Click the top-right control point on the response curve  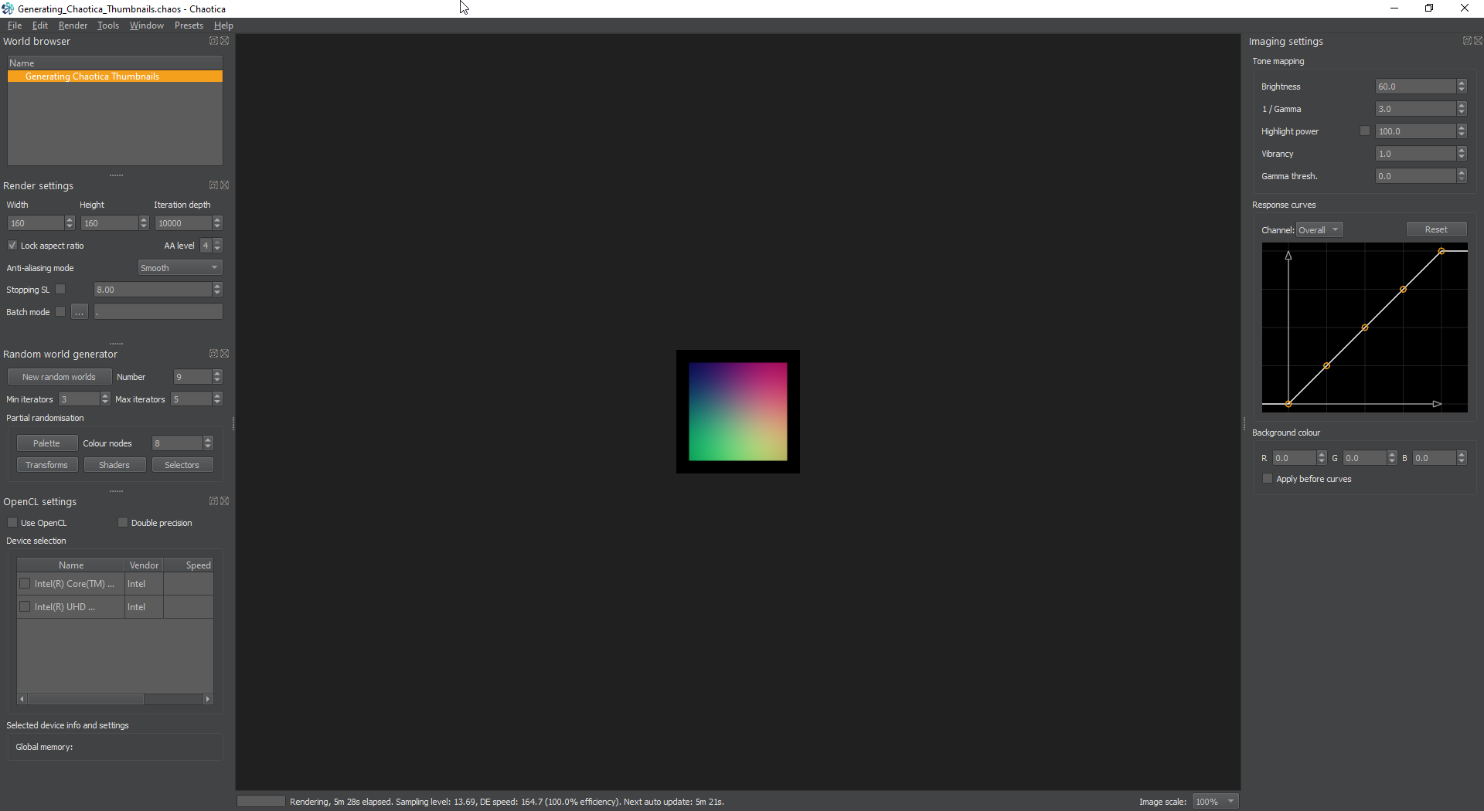1441,251
